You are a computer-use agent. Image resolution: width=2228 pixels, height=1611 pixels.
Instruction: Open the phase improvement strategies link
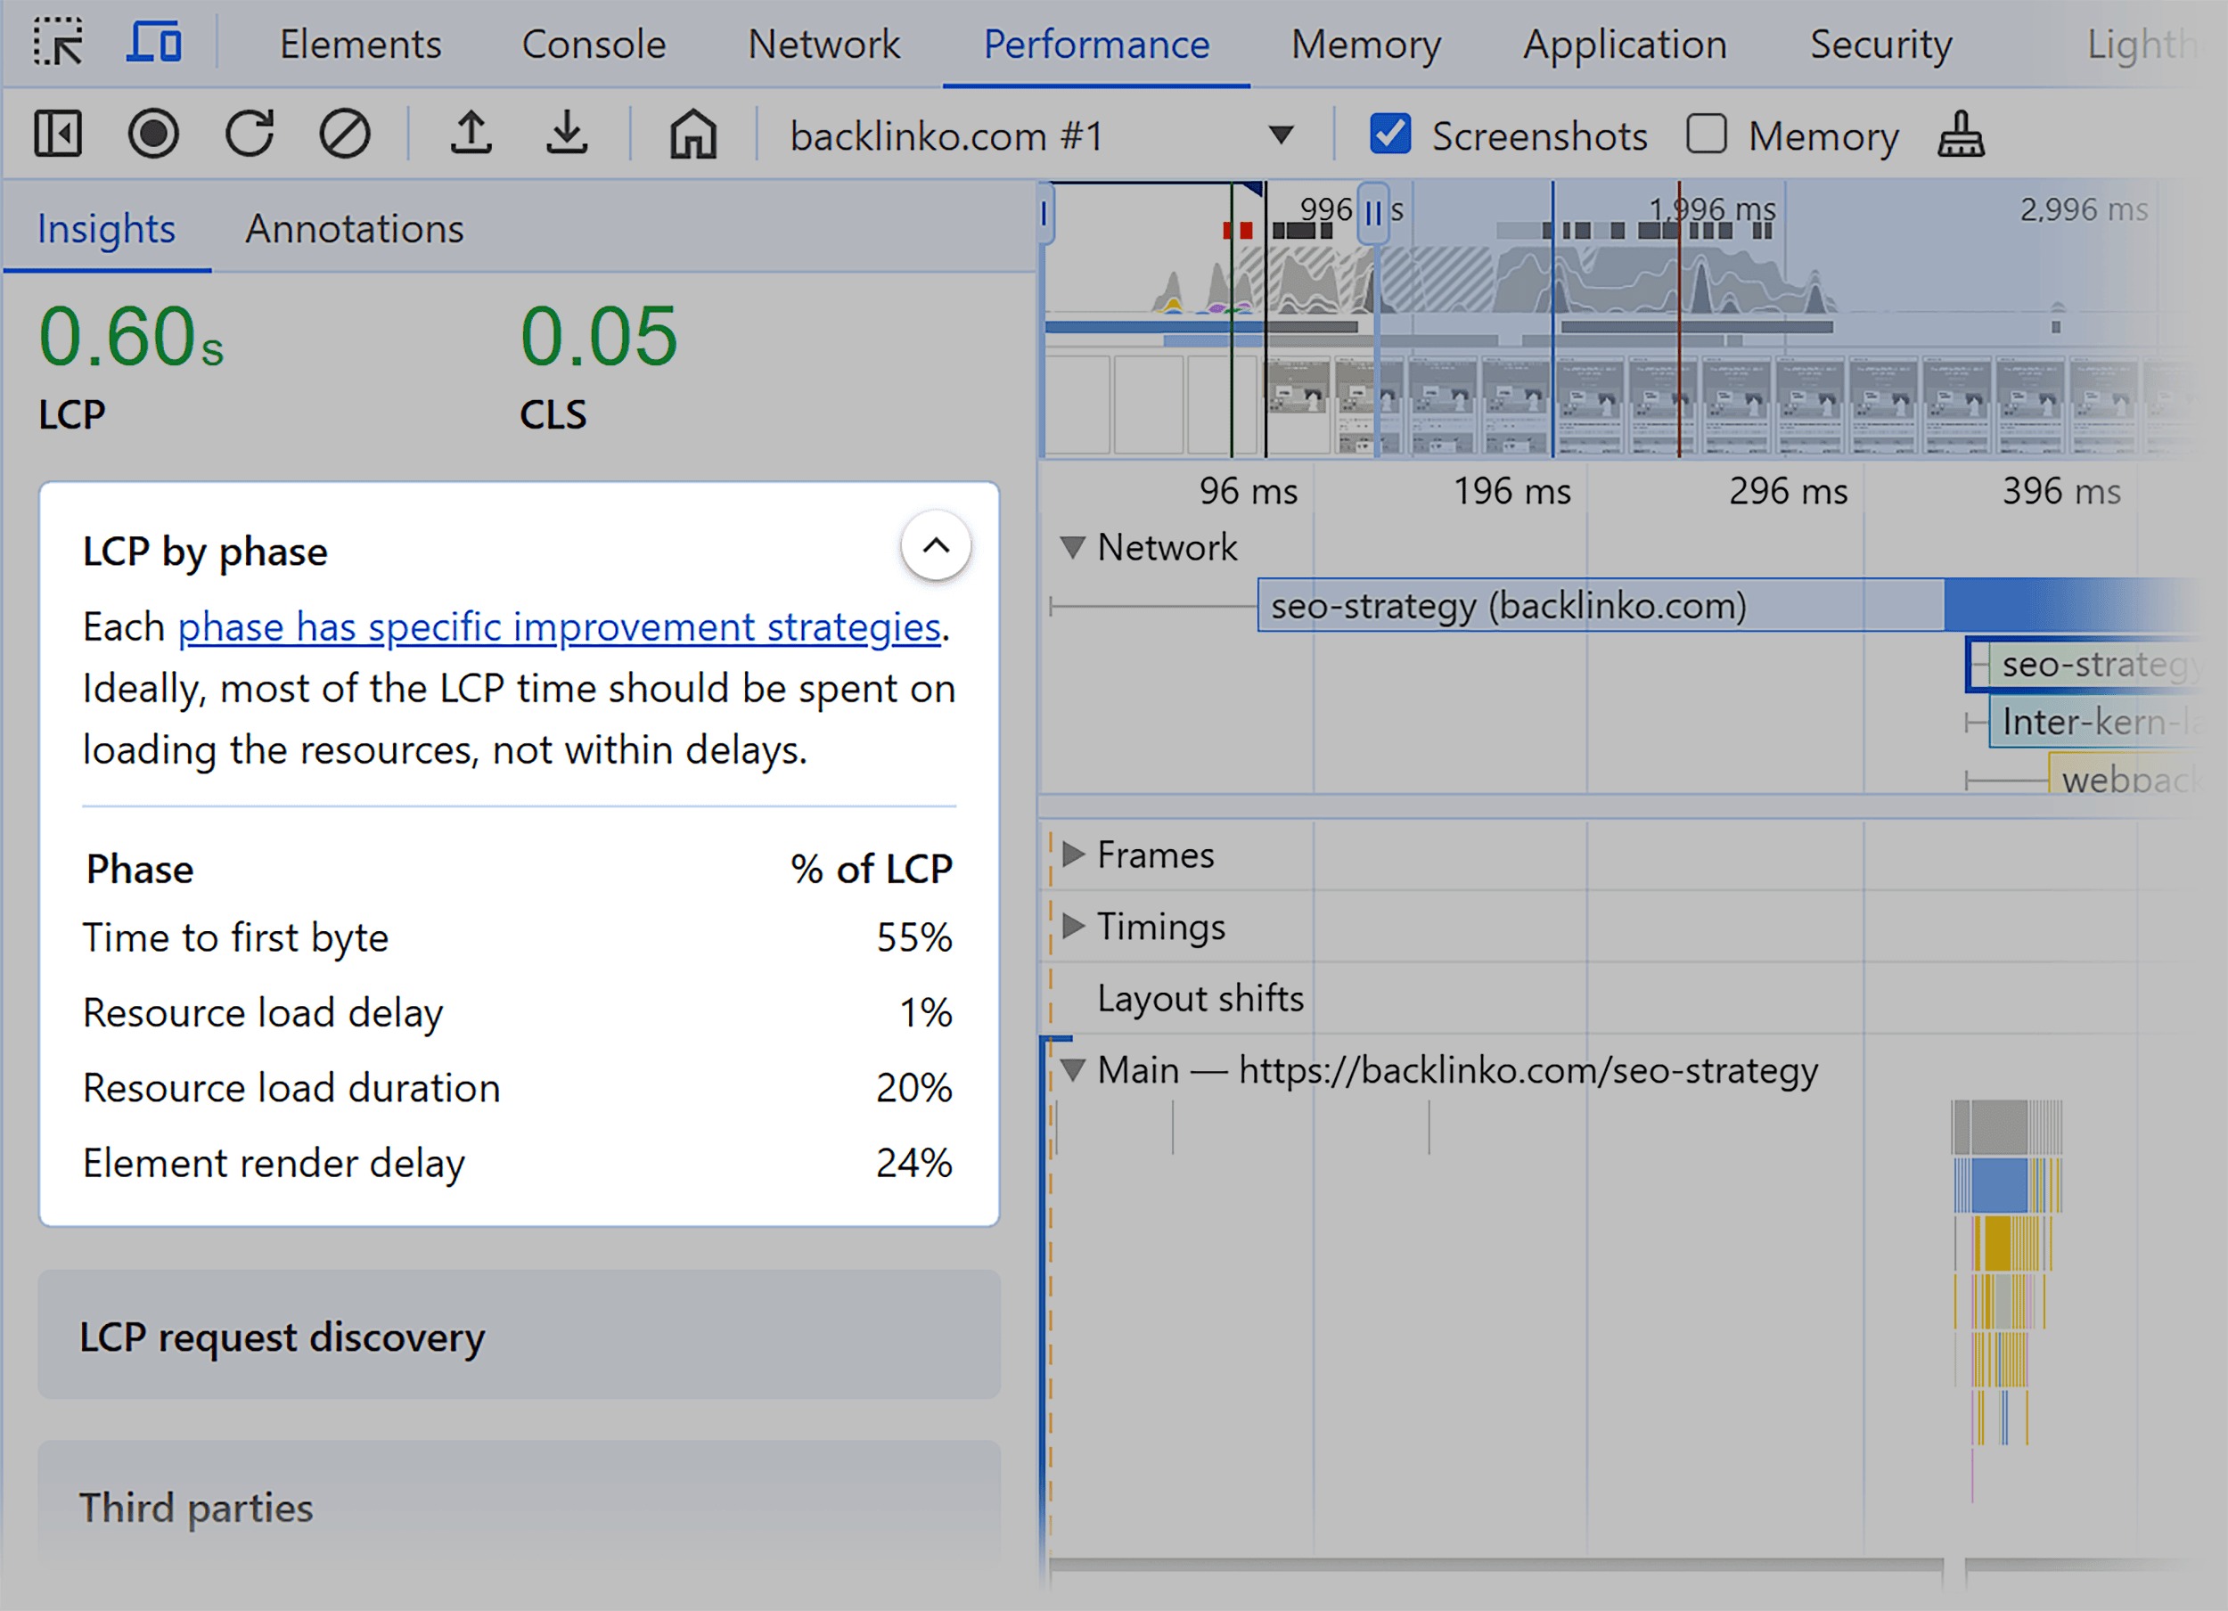tap(559, 626)
